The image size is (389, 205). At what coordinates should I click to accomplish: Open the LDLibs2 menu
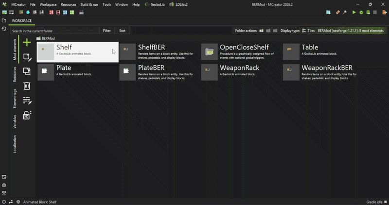[x=178, y=4]
